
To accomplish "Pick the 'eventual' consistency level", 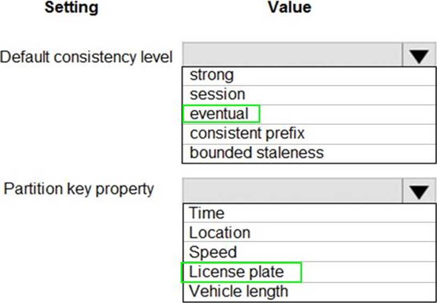I will [220, 114].
